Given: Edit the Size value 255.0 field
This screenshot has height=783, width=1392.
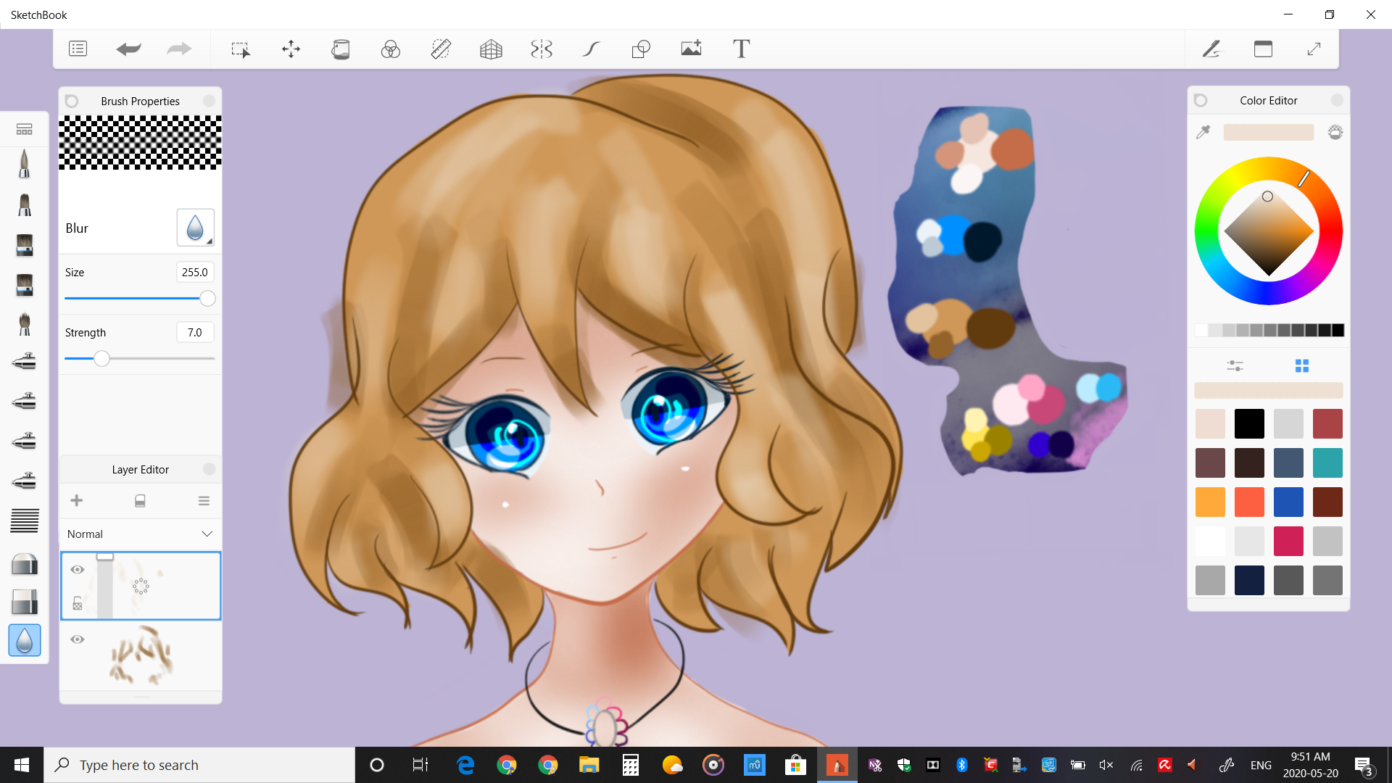Looking at the screenshot, I should coord(195,272).
